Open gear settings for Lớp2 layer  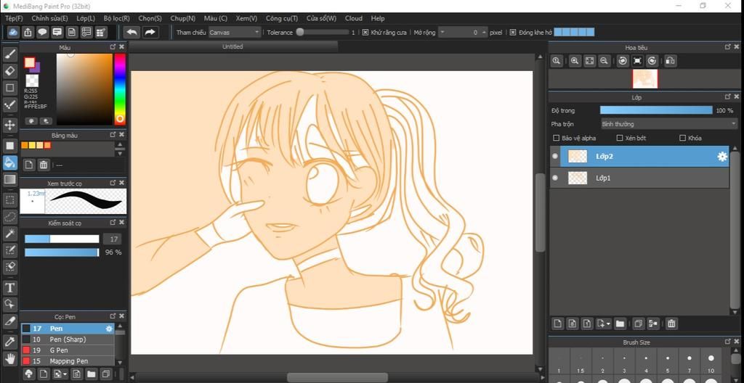721,156
